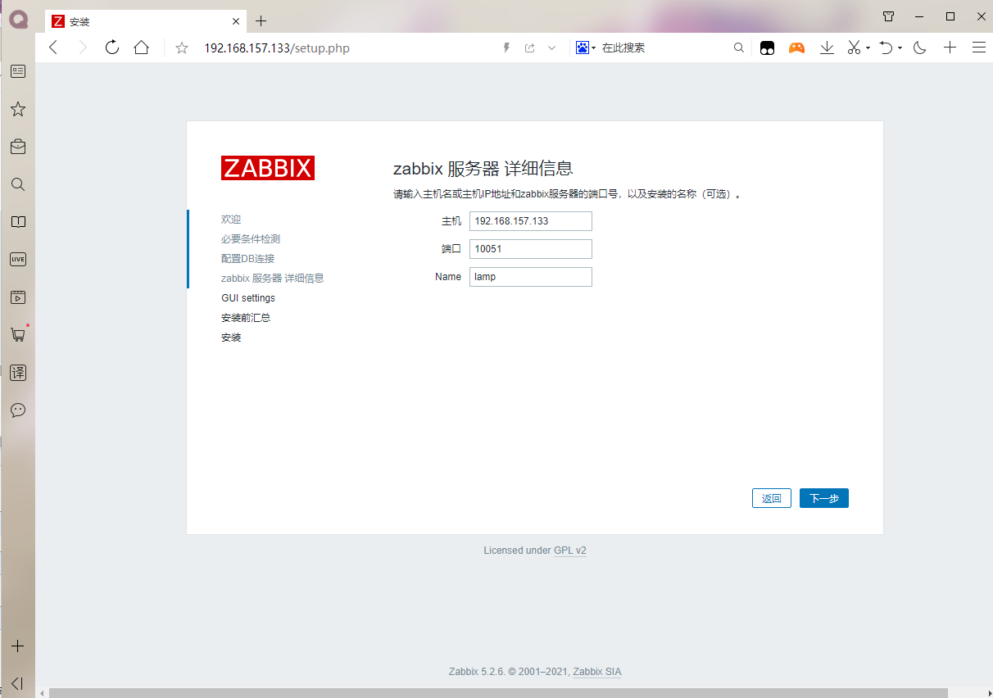Click the ZABBIX logo
The width and height of the screenshot is (993, 698).
coord(268,168)
